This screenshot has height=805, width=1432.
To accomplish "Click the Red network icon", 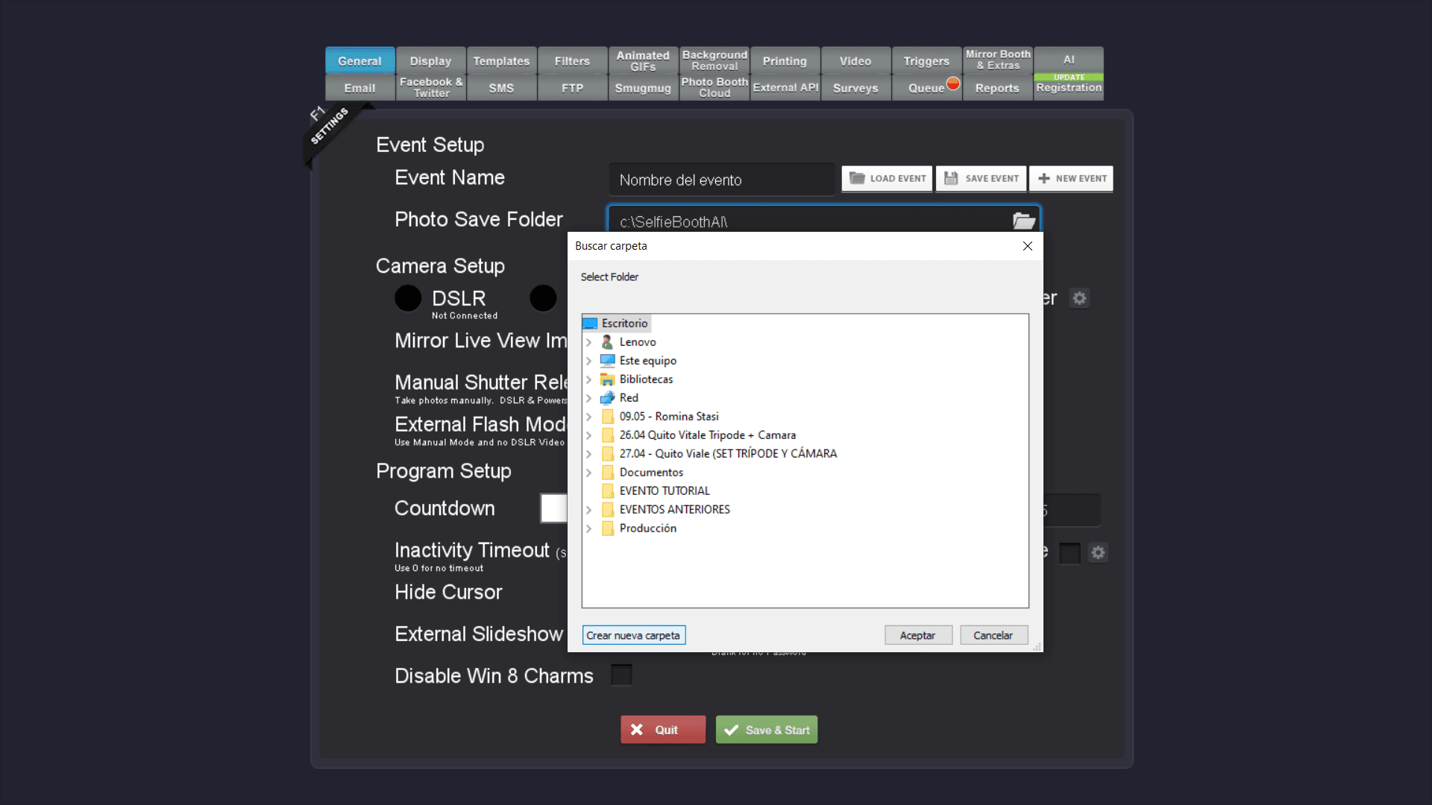I will click(x=608, y=398).
